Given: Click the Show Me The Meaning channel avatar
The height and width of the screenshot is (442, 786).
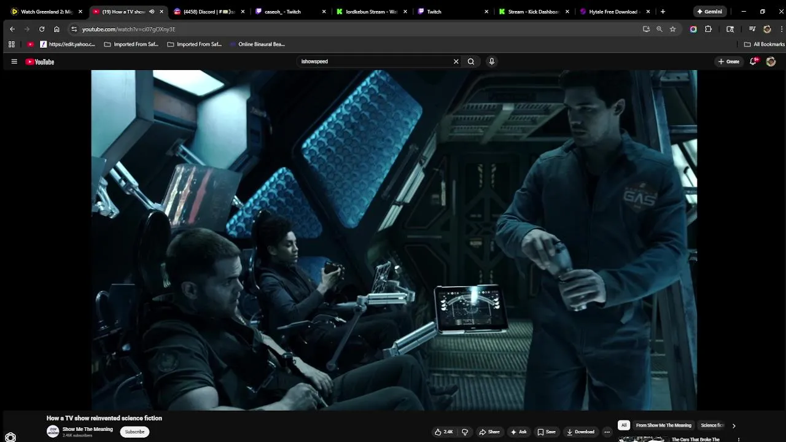Looking at the screenshot, I should tap(53, 432).
